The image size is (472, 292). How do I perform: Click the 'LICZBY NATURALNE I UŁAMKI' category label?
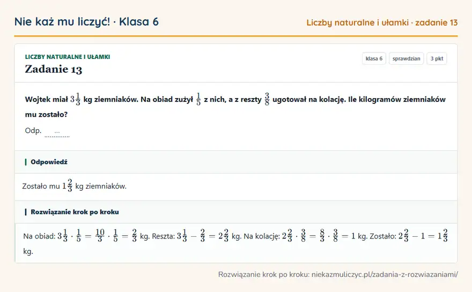pyautogui.click(x=68, y=57)
